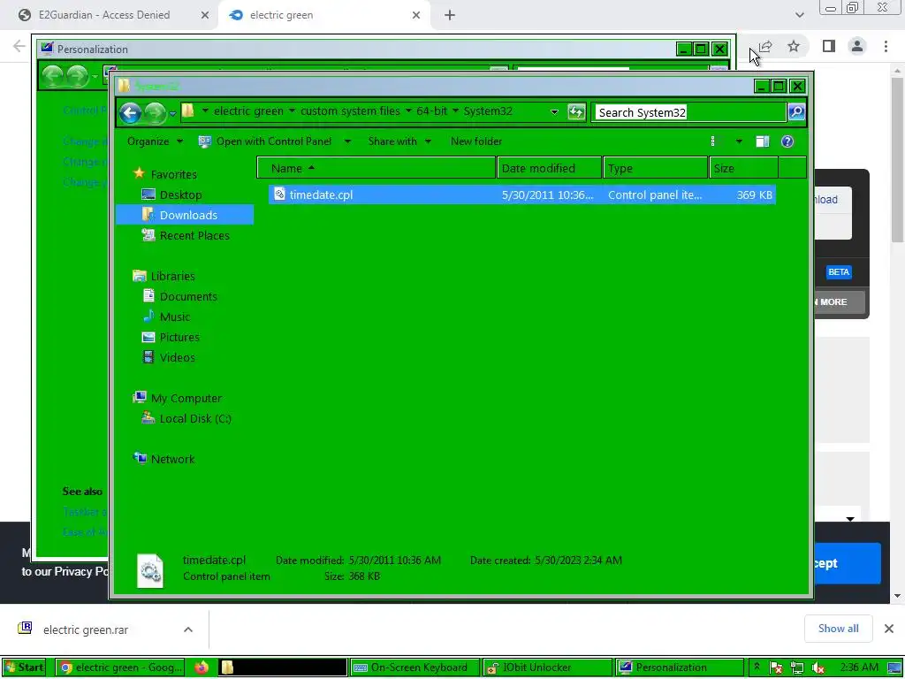Screen dimensions: 905x679
Task: Click the electric green.rar download item
Action: point(86,629)
